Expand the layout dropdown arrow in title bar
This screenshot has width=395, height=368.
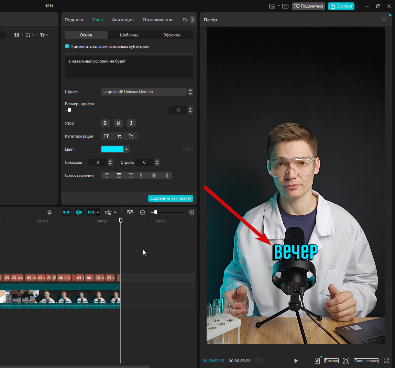point(278,6)
